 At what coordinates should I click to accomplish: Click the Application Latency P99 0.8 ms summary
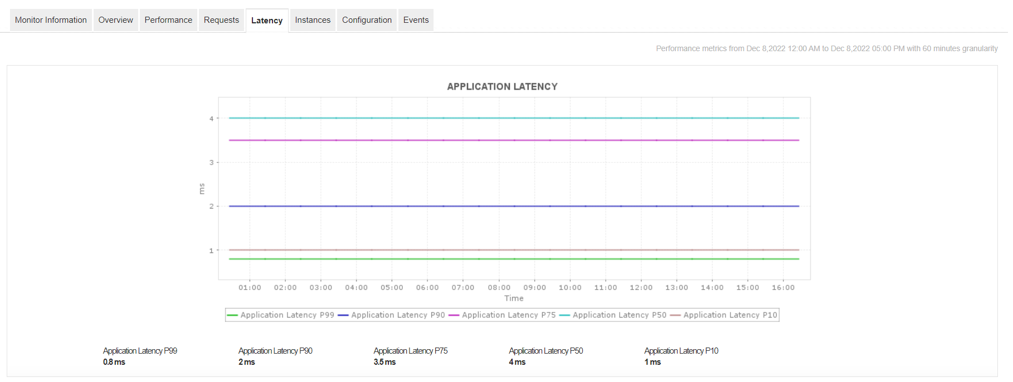coord(140,356)
